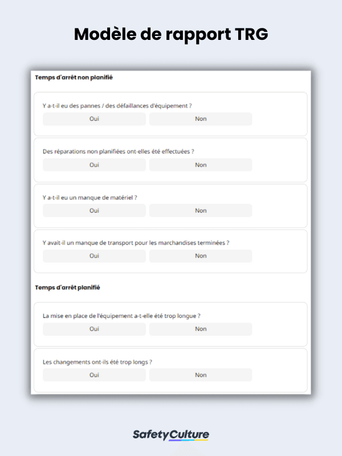This screenshot has height=456, width=342.
Task: Click the marchandises terminées question text
Action: [x=136, y=243]
